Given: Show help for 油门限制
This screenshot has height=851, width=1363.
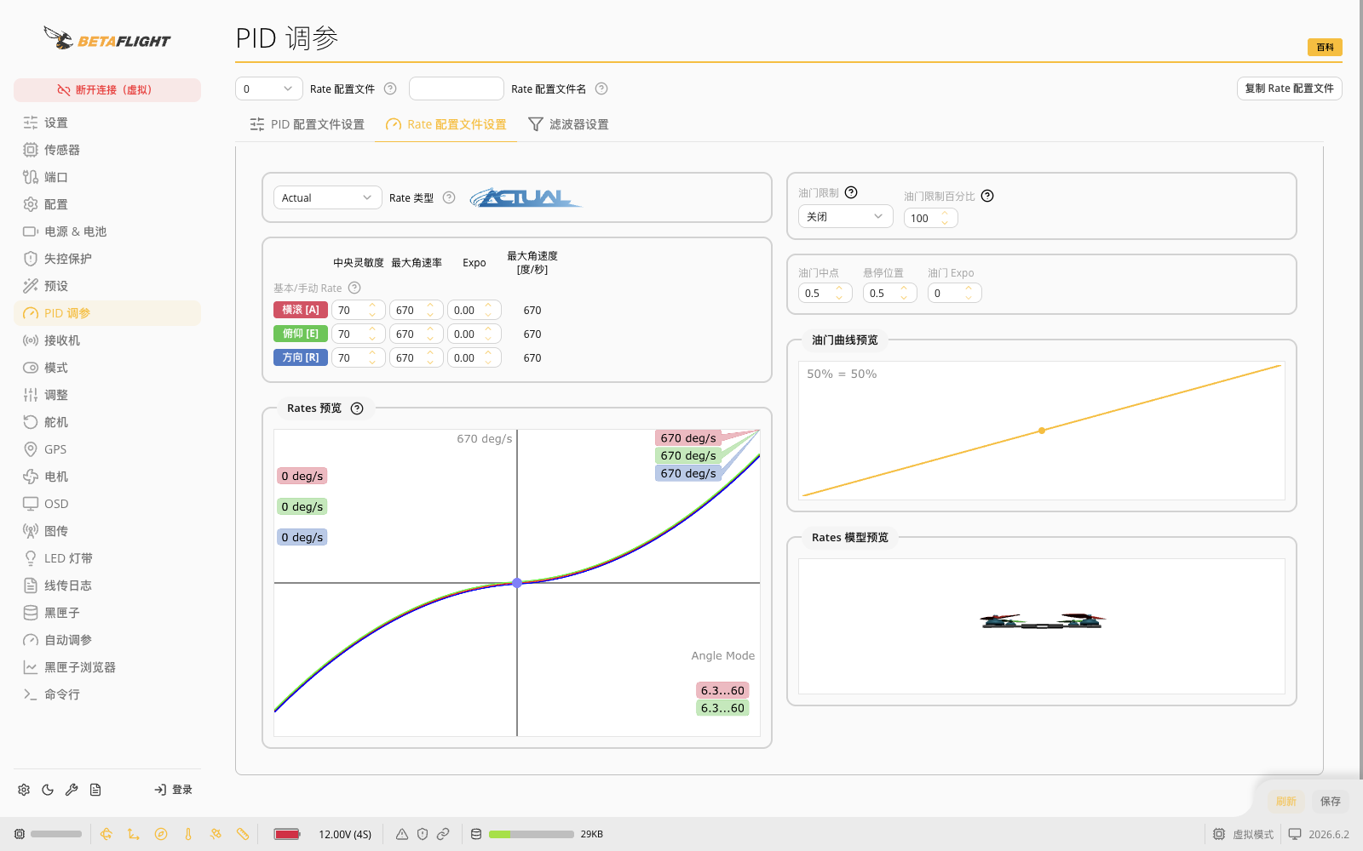Looking at the screenshot, I should tap(851, 192).
